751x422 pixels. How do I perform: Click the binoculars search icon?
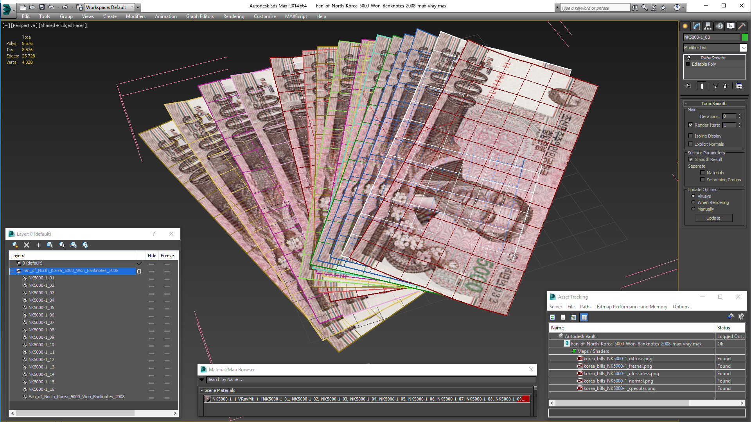[x=635, y=7]
